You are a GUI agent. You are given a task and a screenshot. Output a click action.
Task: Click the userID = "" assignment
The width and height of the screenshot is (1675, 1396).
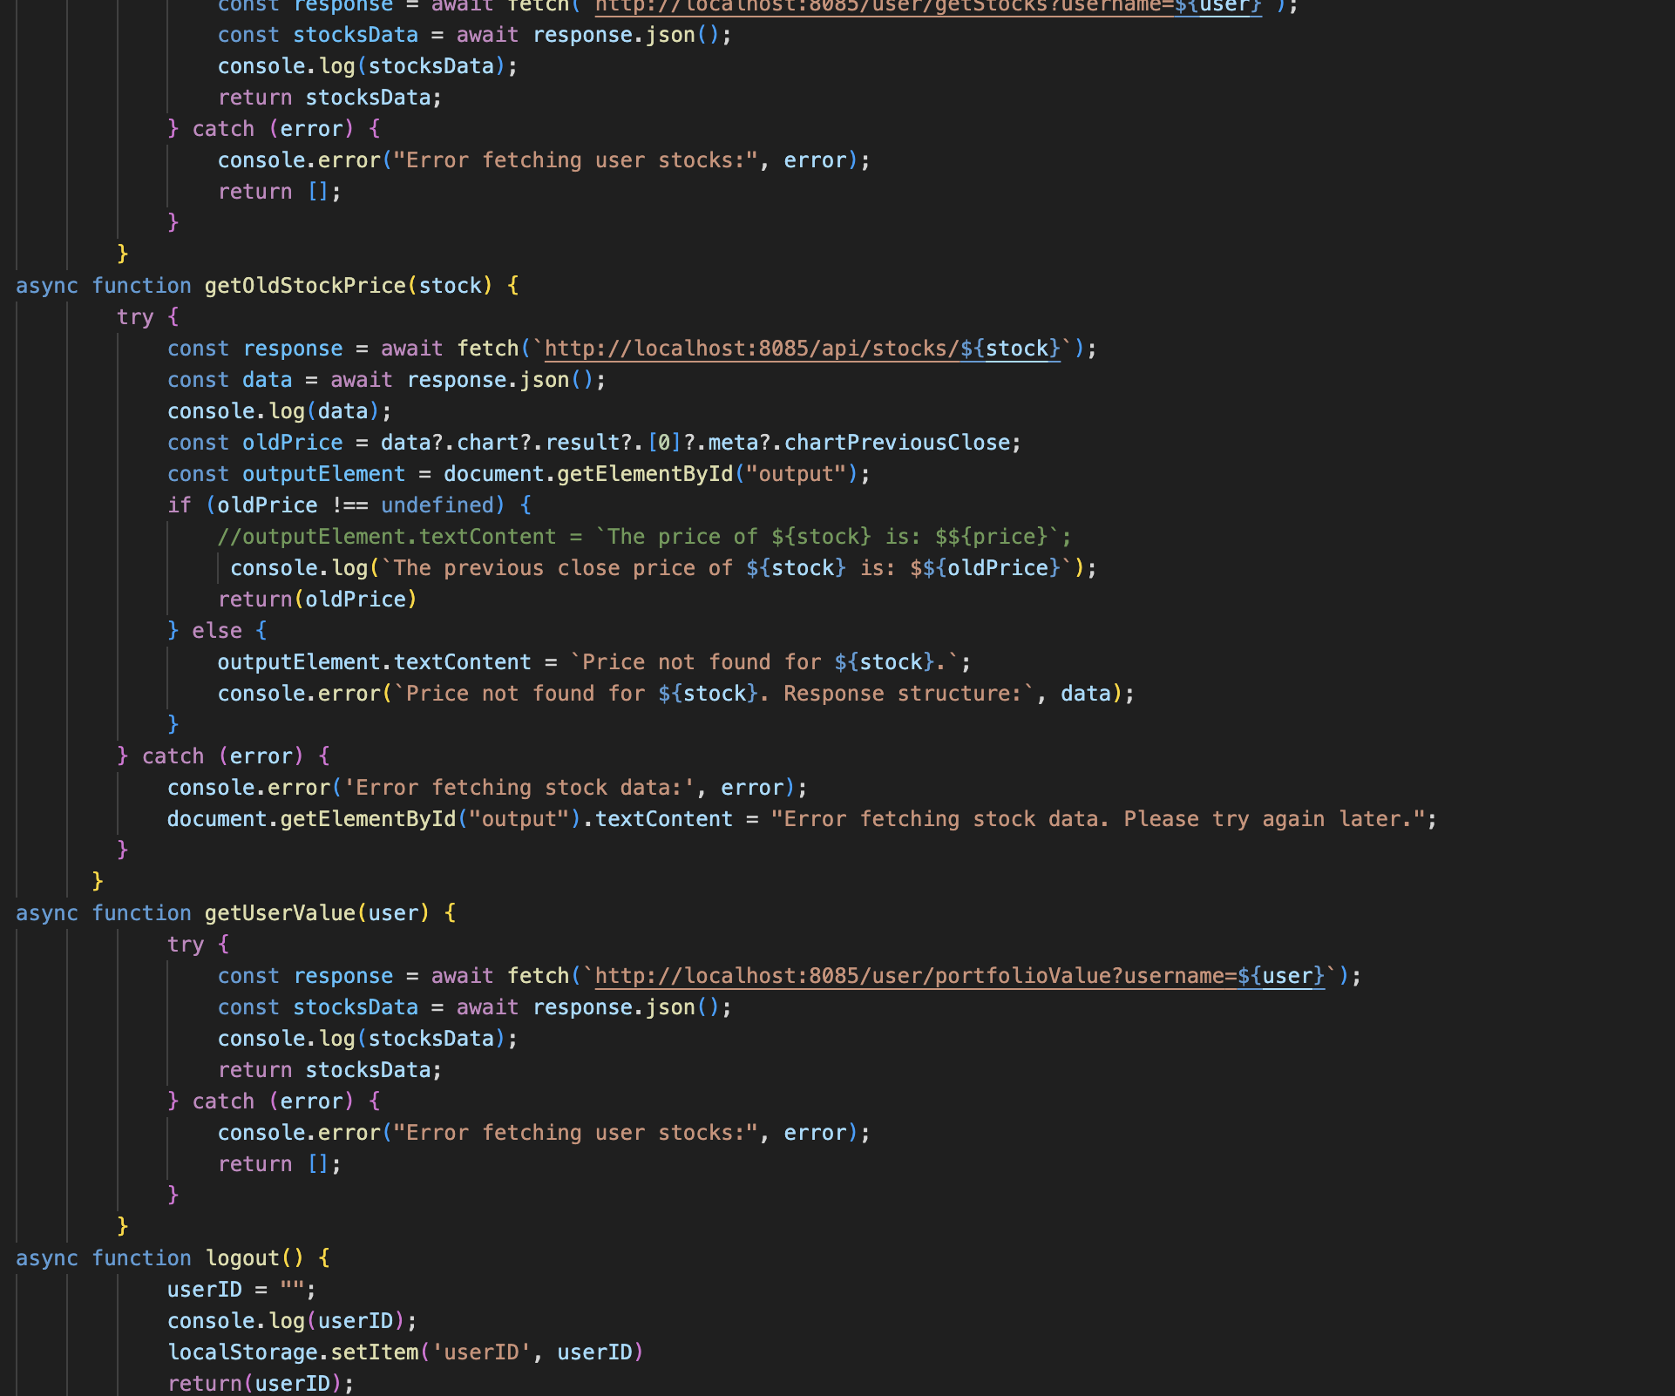pos(241,1290)
